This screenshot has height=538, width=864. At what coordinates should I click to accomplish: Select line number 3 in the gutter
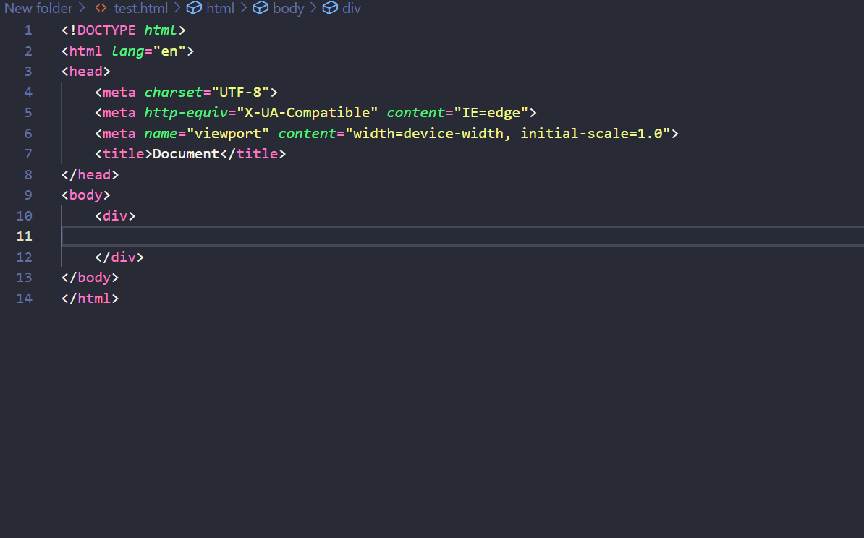28,72
